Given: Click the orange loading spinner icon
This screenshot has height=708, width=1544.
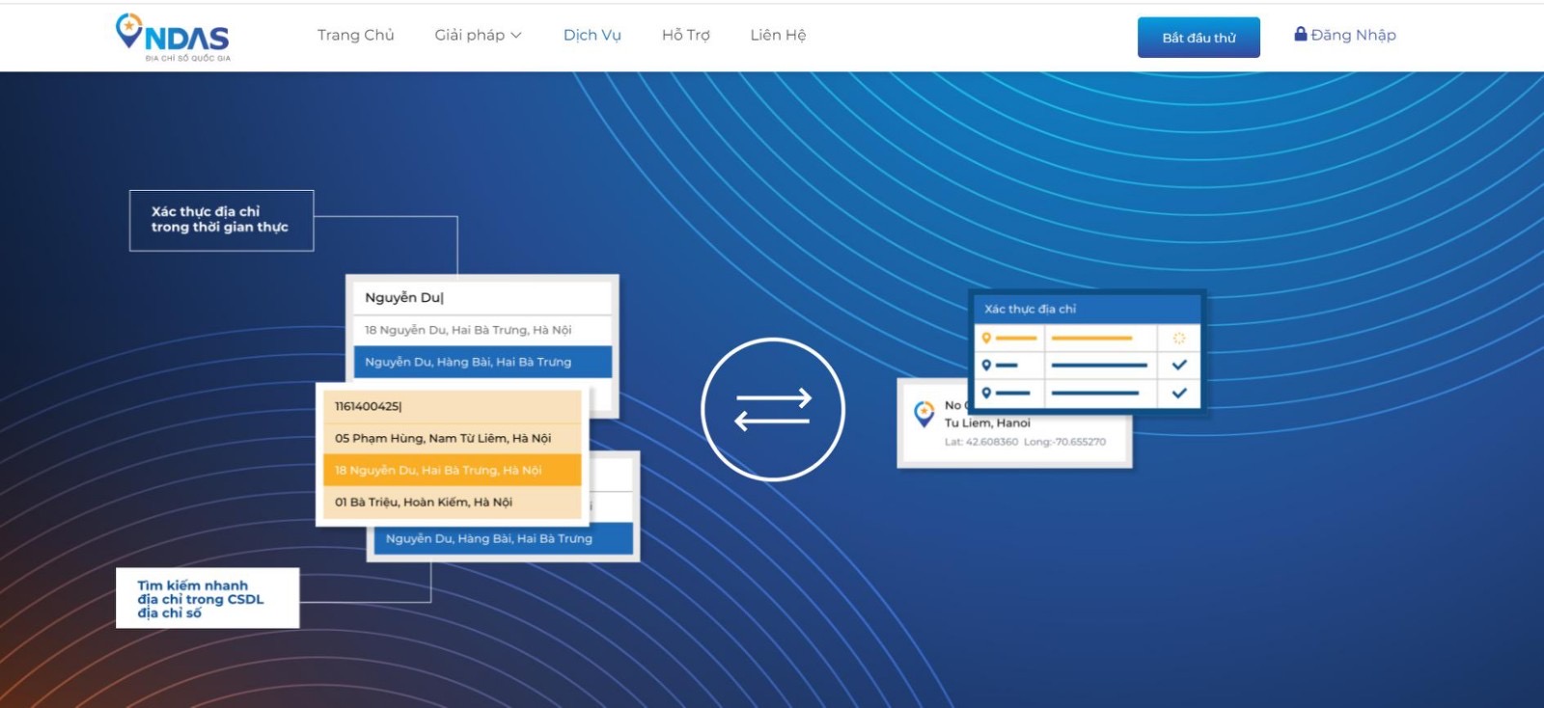Looking at the screenshot, I should point(1178,339).
